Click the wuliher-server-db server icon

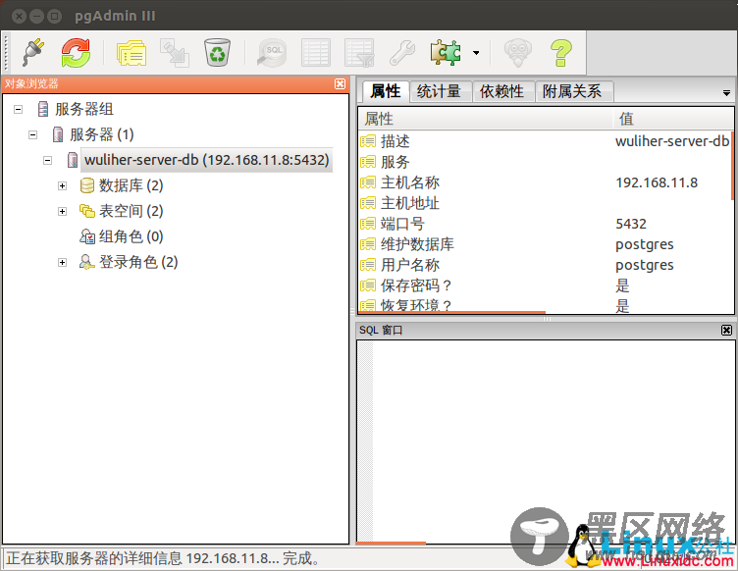pyautogui.click(x=73, y=160)
